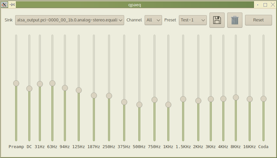The width and height of the screenshot is (277, 158).
Task: Click the Reset button
Action: coord(259,20)
